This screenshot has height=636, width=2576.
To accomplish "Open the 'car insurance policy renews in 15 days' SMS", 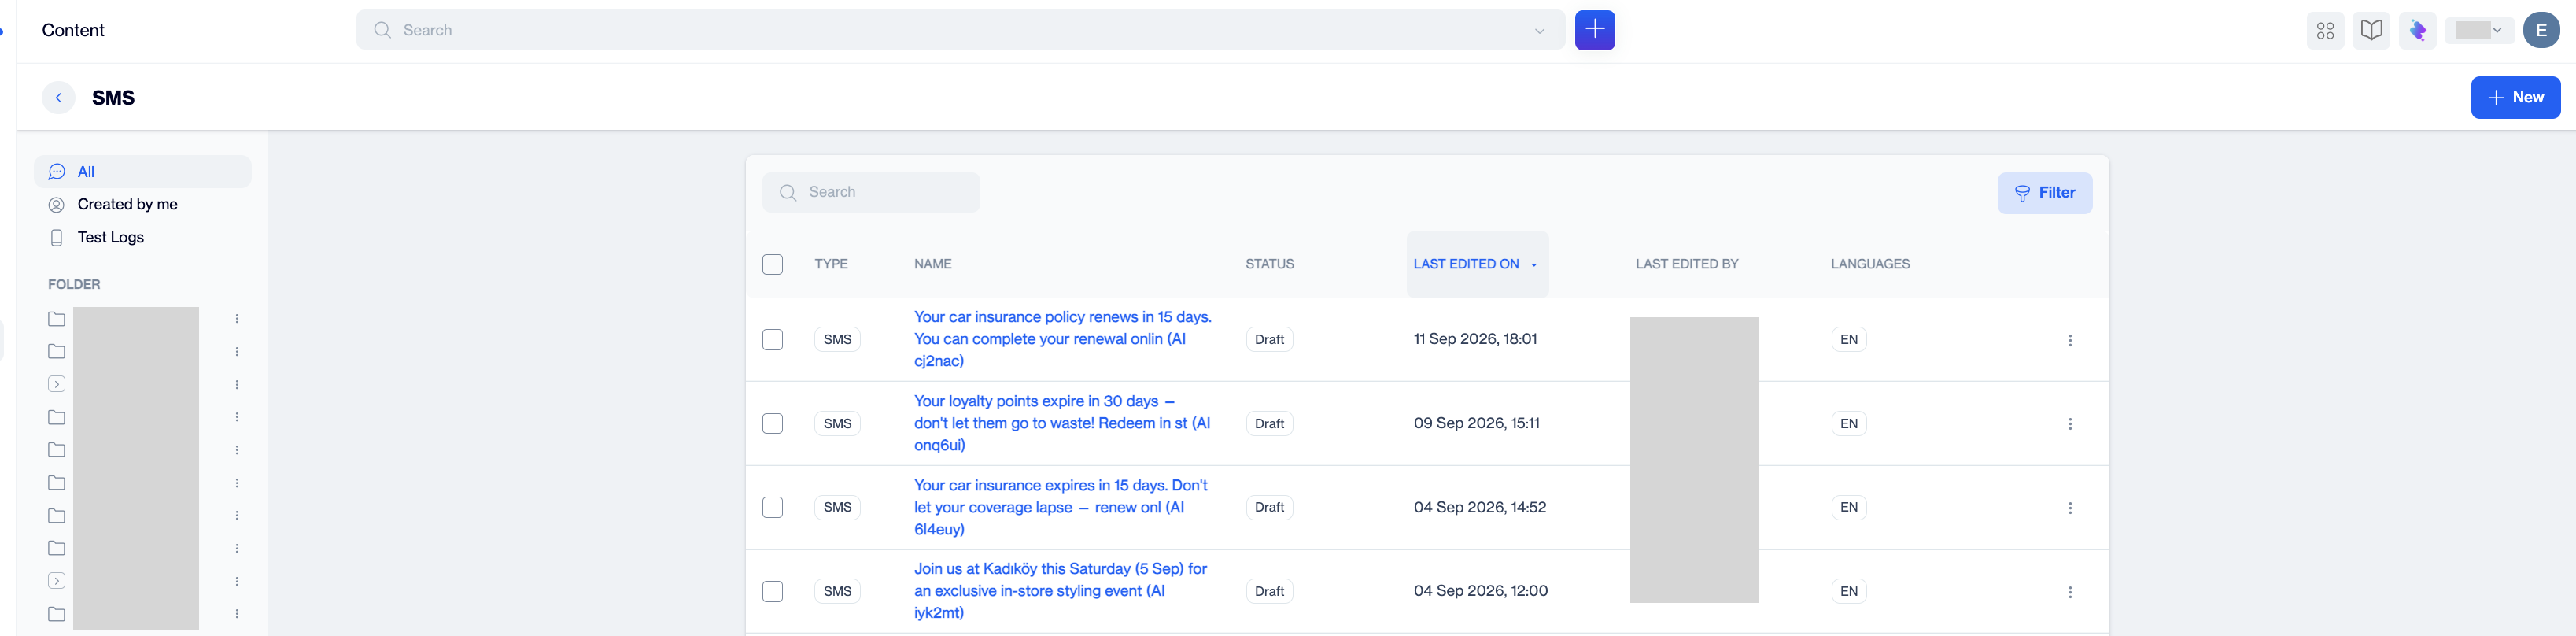I will click(x=1063, y=339).
